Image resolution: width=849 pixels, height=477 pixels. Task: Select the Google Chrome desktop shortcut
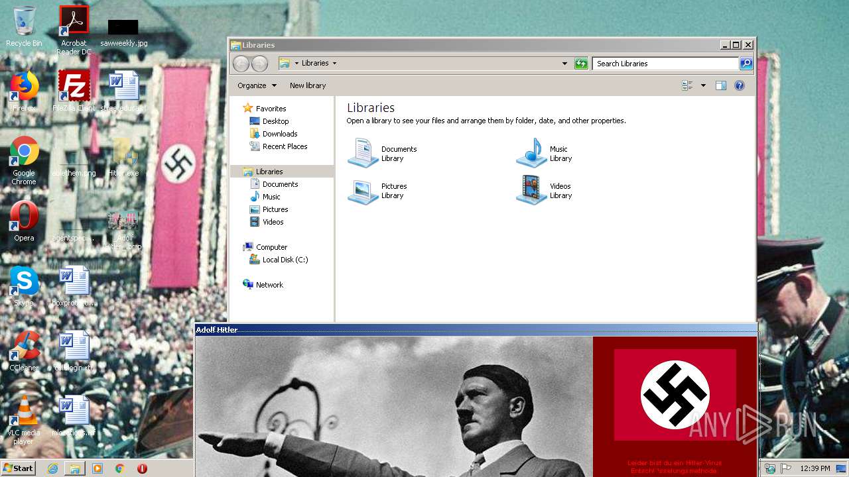(24, 161)
